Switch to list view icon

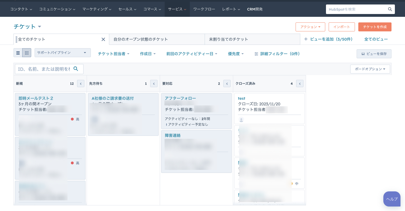click(18, 53)
